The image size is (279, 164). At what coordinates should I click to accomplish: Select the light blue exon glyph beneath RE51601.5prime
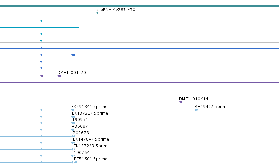[x=76, y=162]
